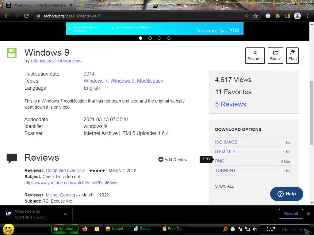Click the Favorite star button

255,56
